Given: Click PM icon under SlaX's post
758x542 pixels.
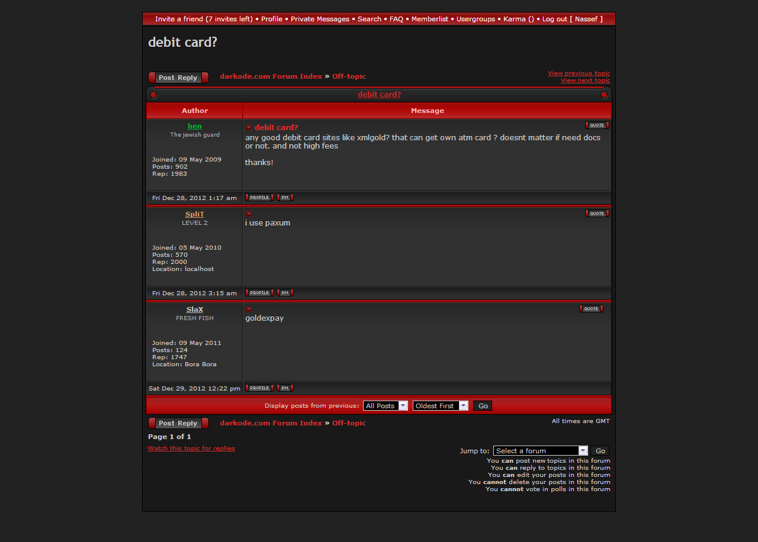Looking at the screenshot, I should tap(285, 388).
